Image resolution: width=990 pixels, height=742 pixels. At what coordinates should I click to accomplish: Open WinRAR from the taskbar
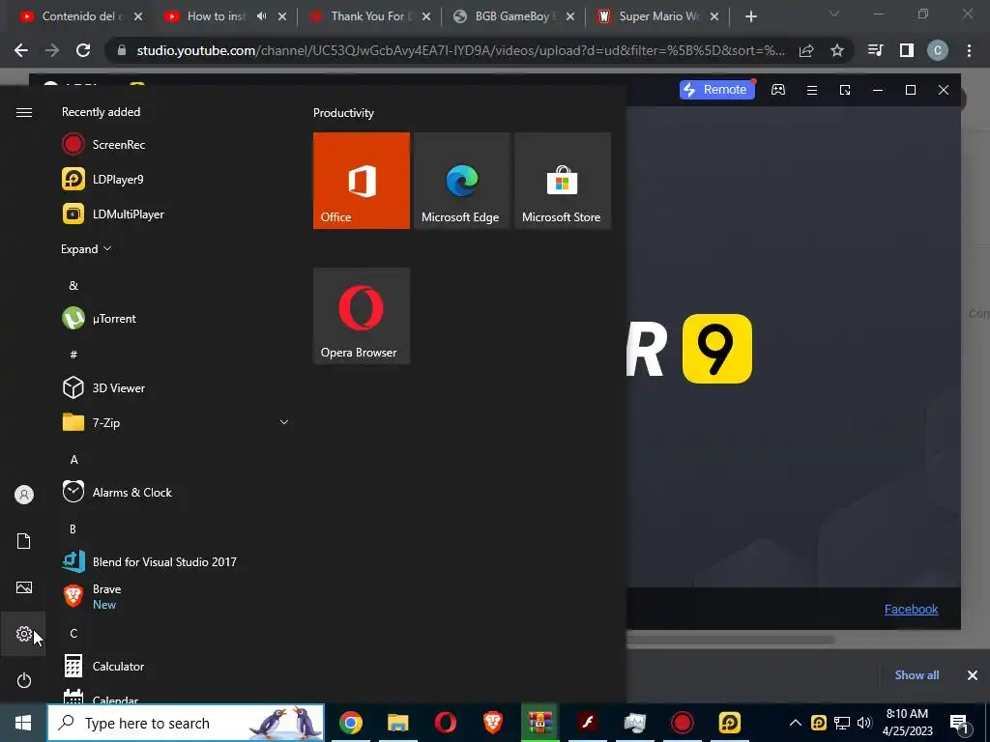540,723
